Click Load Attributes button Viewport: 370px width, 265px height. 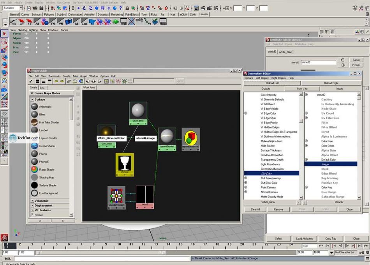pos(305,238)
